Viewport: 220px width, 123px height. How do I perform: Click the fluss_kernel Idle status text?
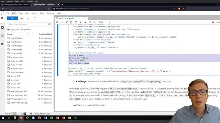pos(43,114)
